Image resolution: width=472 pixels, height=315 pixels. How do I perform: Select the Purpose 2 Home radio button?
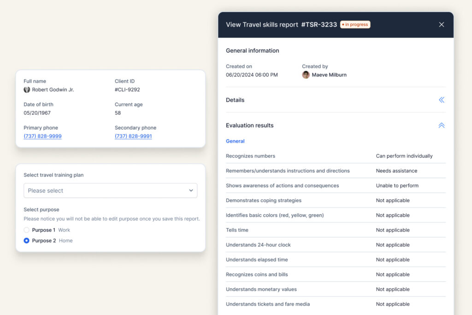pyautogui.click(x=27, y=241)
